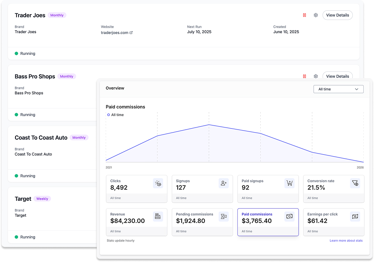Open settings gear for Bass Pro Shops
The width and height of the screenshot is (374, 262).
tap(316, 76)
